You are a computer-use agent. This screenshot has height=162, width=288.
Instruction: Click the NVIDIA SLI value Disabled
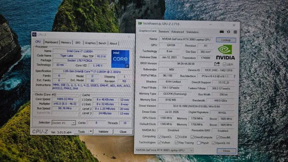click(x=173, y=130)
